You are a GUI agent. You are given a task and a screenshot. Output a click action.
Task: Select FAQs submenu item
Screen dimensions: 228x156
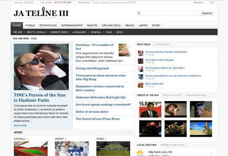109,32
